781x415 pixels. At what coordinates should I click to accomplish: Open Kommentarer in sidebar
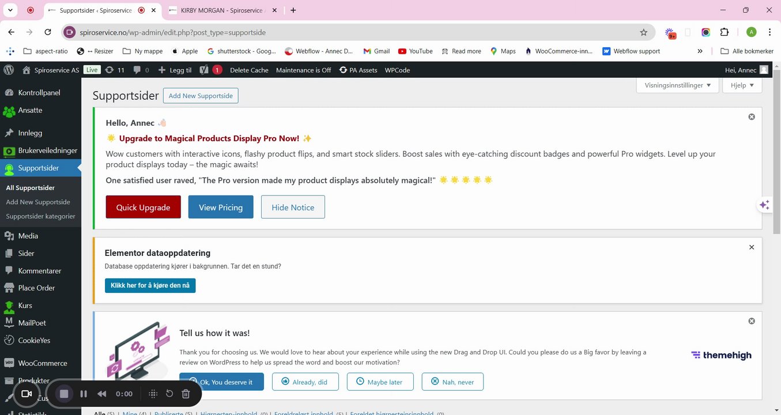[x=40, y=270]
